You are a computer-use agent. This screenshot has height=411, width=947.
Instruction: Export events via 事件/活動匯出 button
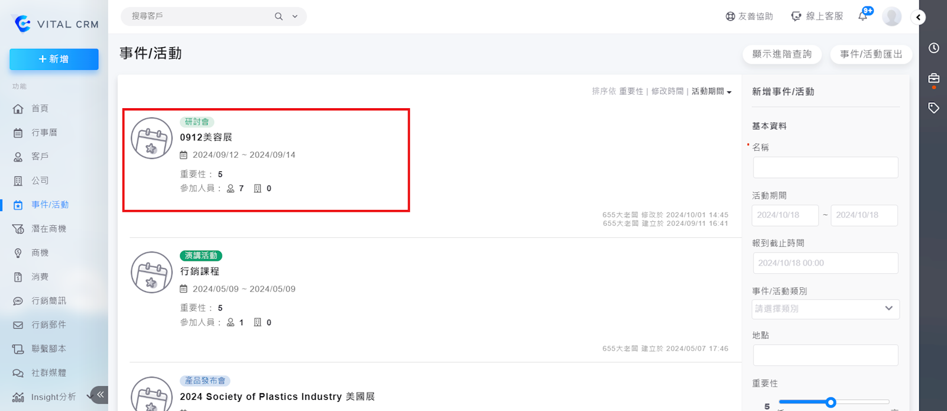pos(871,54)
